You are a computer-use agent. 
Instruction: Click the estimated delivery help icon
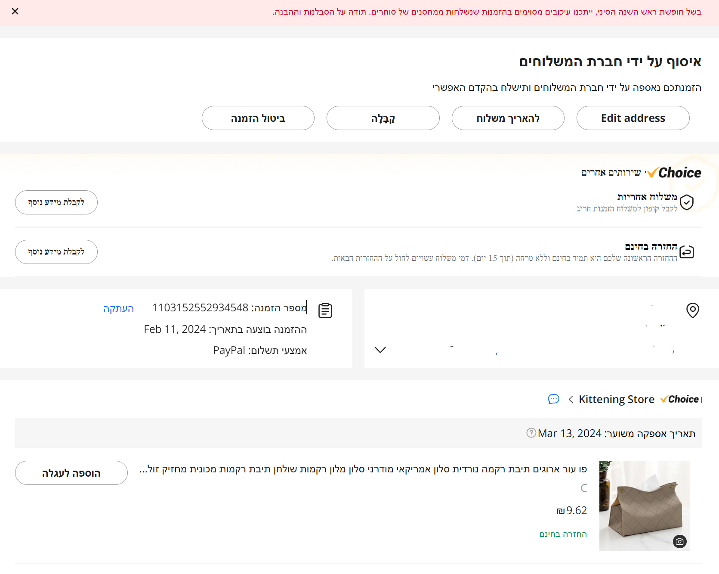point(531,433)
